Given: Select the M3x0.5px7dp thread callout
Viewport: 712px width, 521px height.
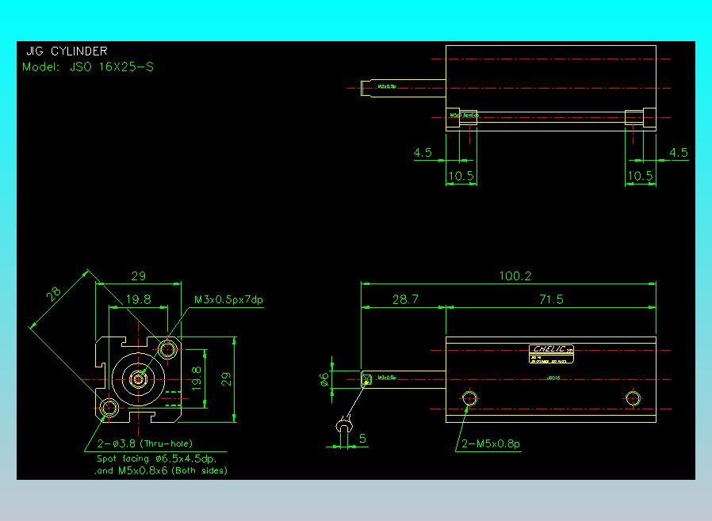Looking at the screenshot, I should 228,300.
